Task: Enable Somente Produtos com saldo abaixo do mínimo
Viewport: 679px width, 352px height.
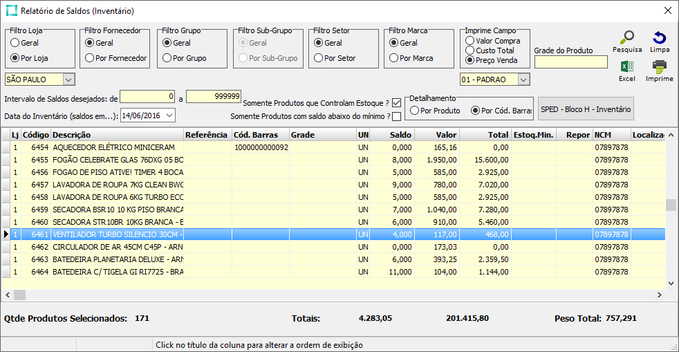Action: [x=397, y=116]
